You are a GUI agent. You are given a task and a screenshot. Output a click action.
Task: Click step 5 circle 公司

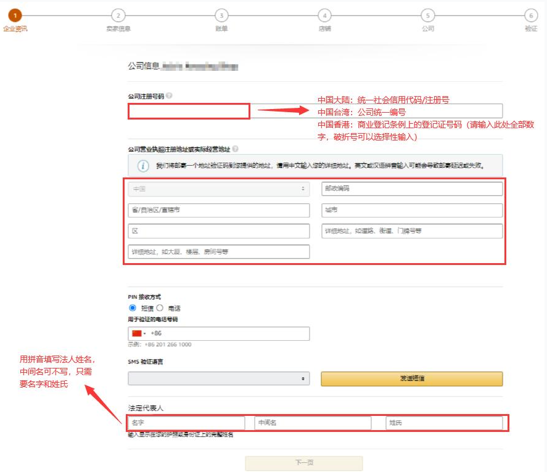[x=428, y=15]
